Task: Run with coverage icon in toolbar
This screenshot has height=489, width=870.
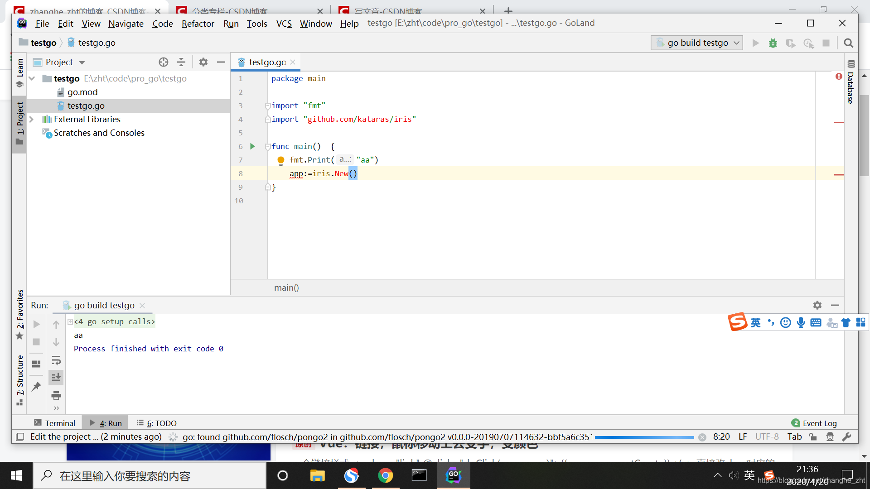Action: [791, 43]
